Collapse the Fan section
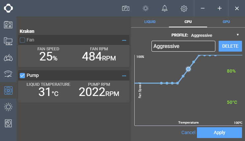The height and width of the screenshot is (141, 245). pos(124,40)
